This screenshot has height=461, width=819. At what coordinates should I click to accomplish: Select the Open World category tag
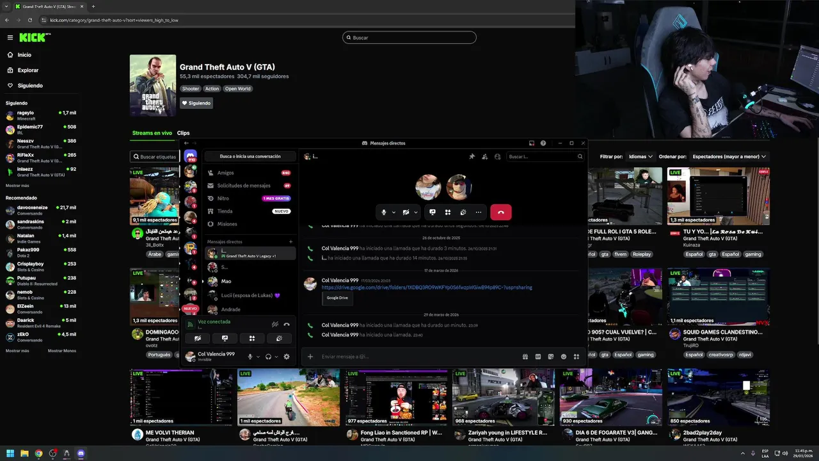237,89
